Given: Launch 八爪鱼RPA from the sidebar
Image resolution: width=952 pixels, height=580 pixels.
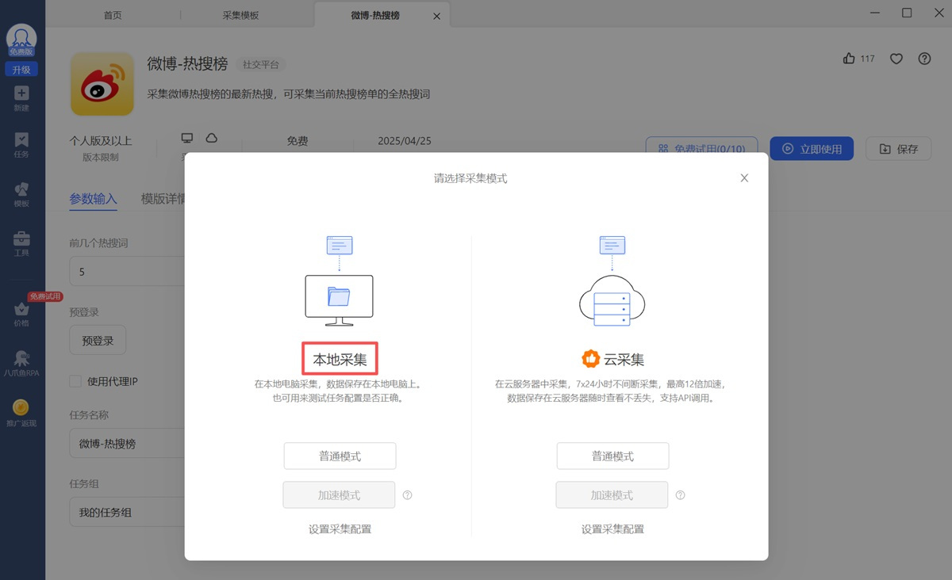Looking at the screenshot, I should pyautogui.click(x=21, y=361).
